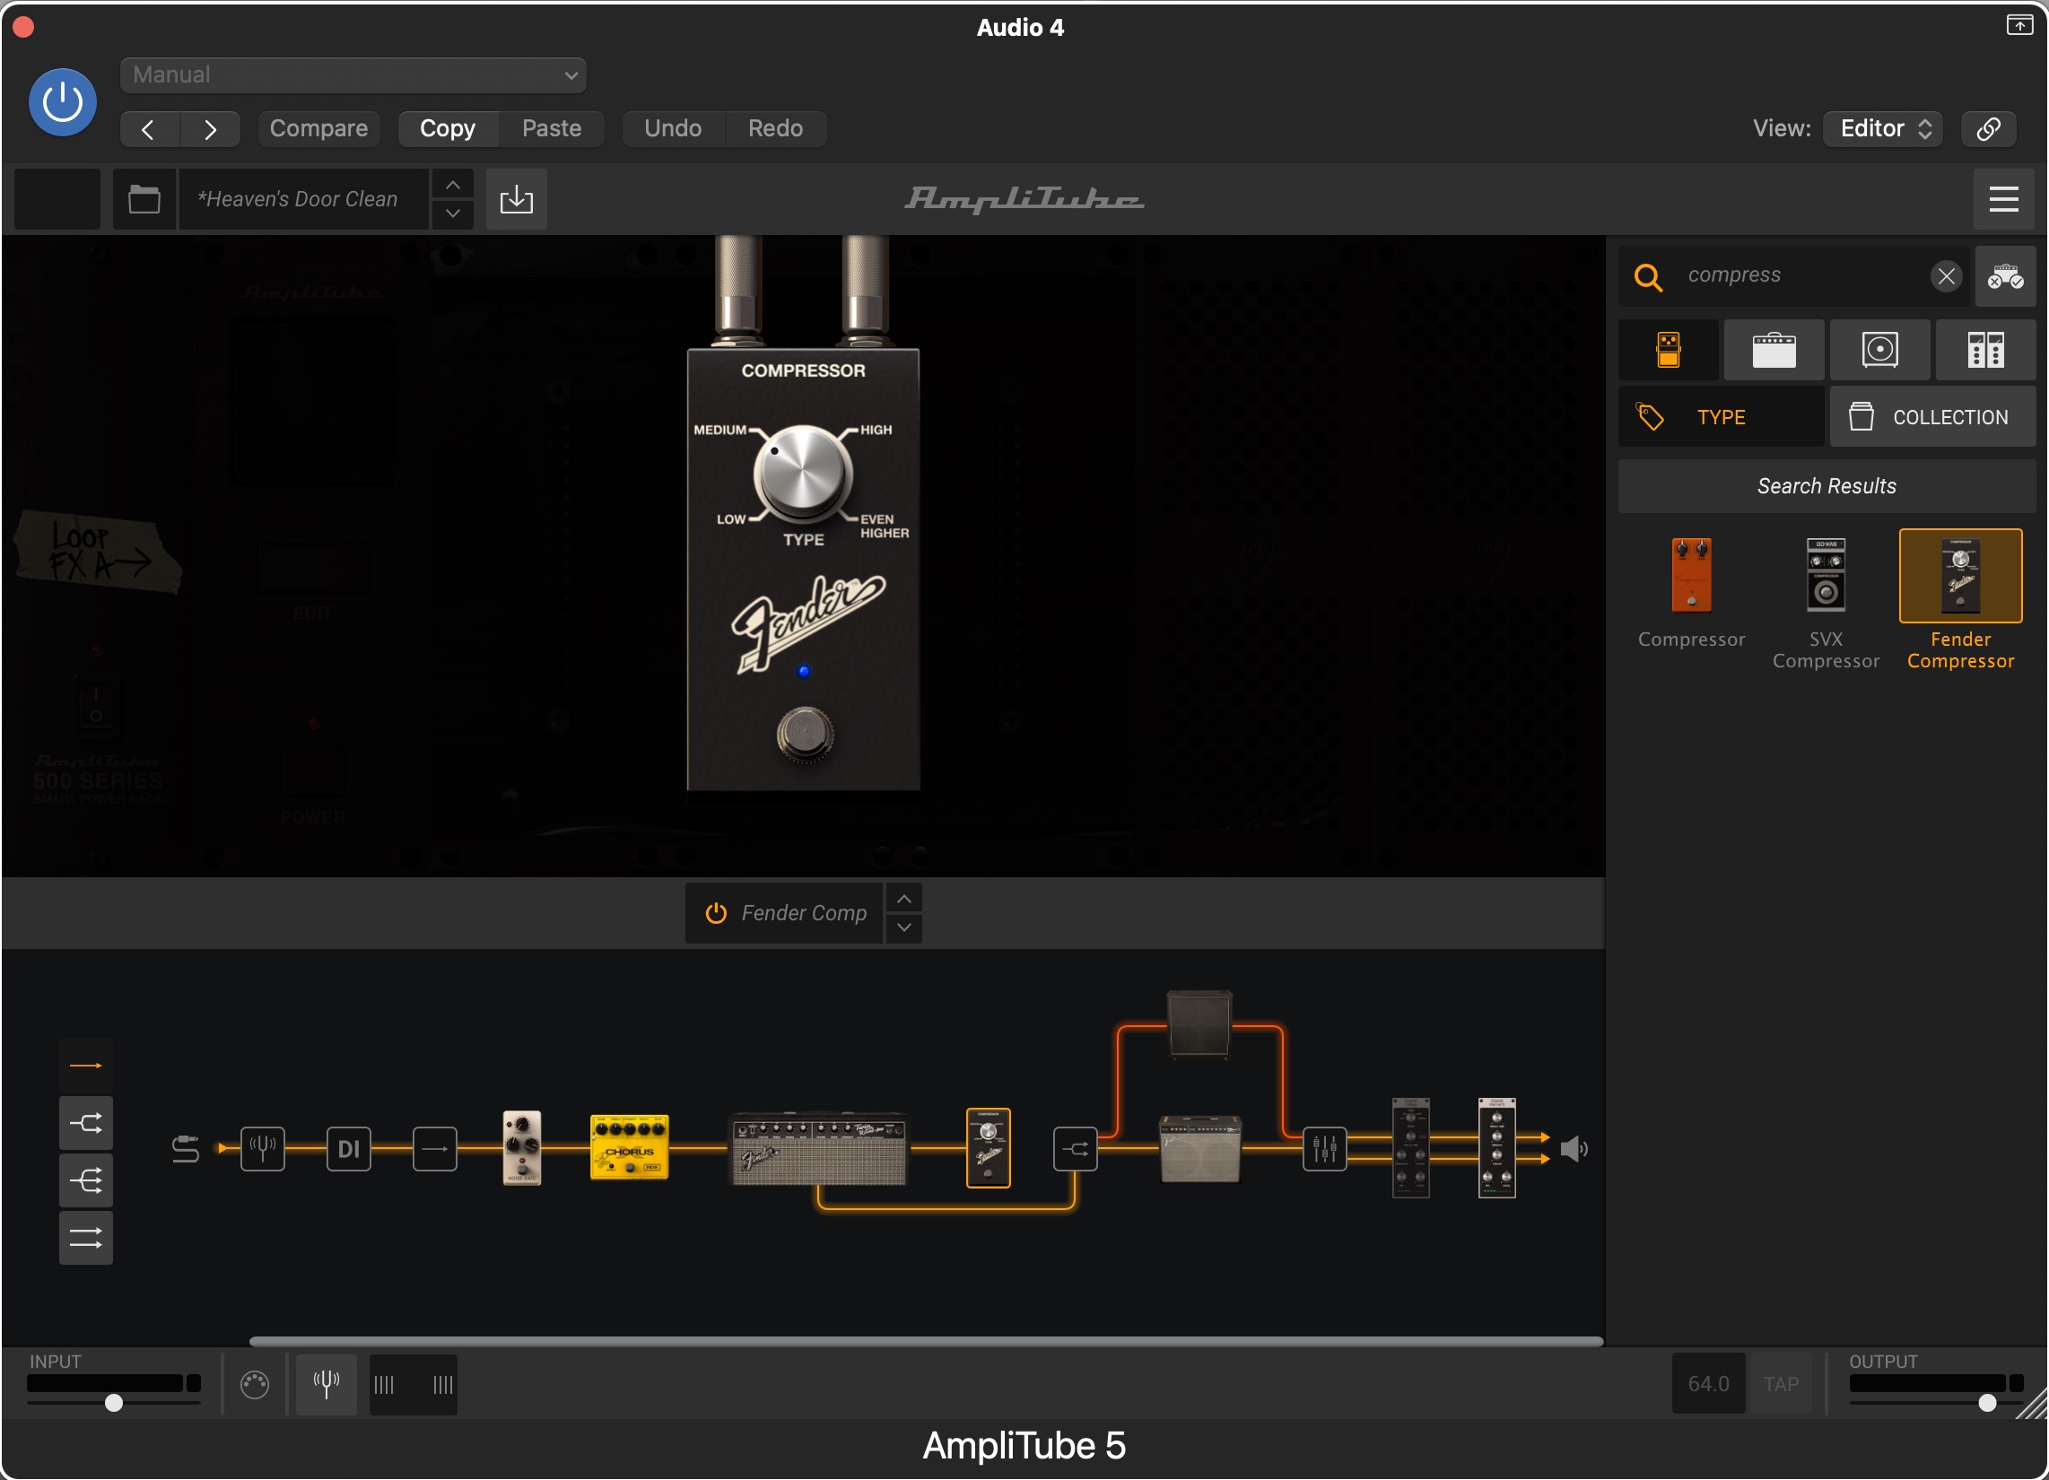Select next gear with down chevron
Screen dimensions: 2049x1480
pyautogui.click(x=903, y=928)
